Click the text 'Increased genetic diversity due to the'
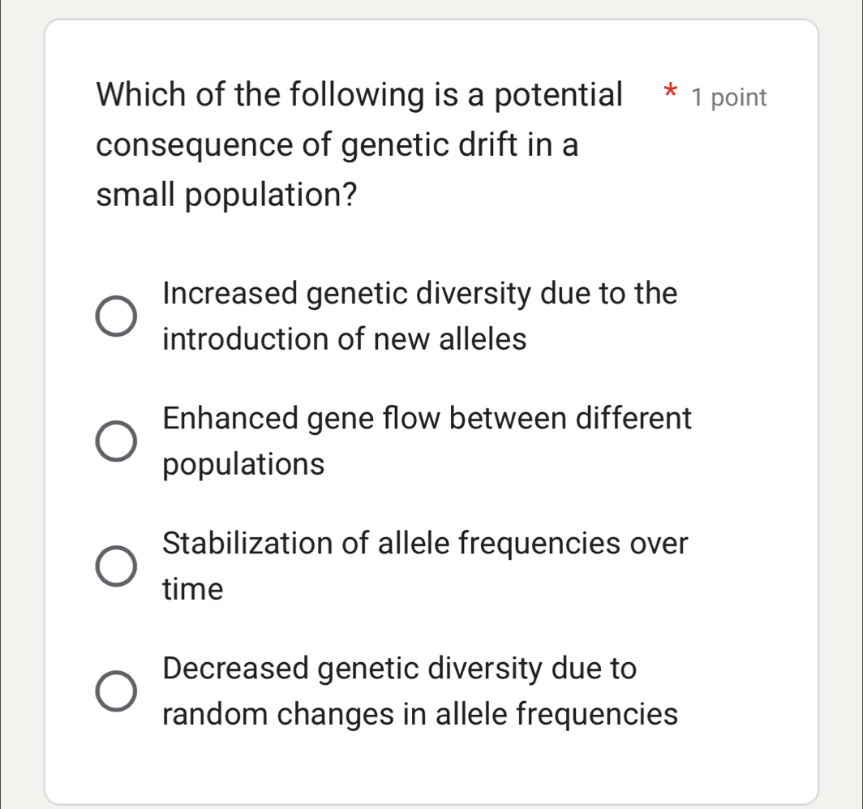 419,294
